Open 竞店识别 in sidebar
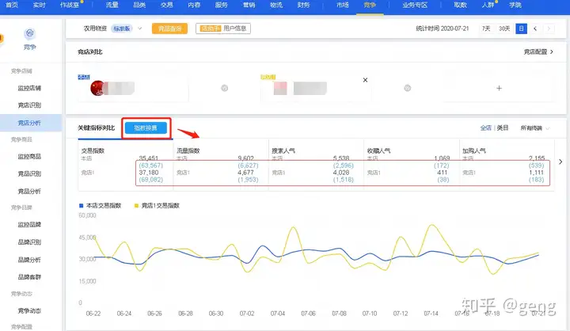Viewport: 570px width, 331px height. [29, 105]
